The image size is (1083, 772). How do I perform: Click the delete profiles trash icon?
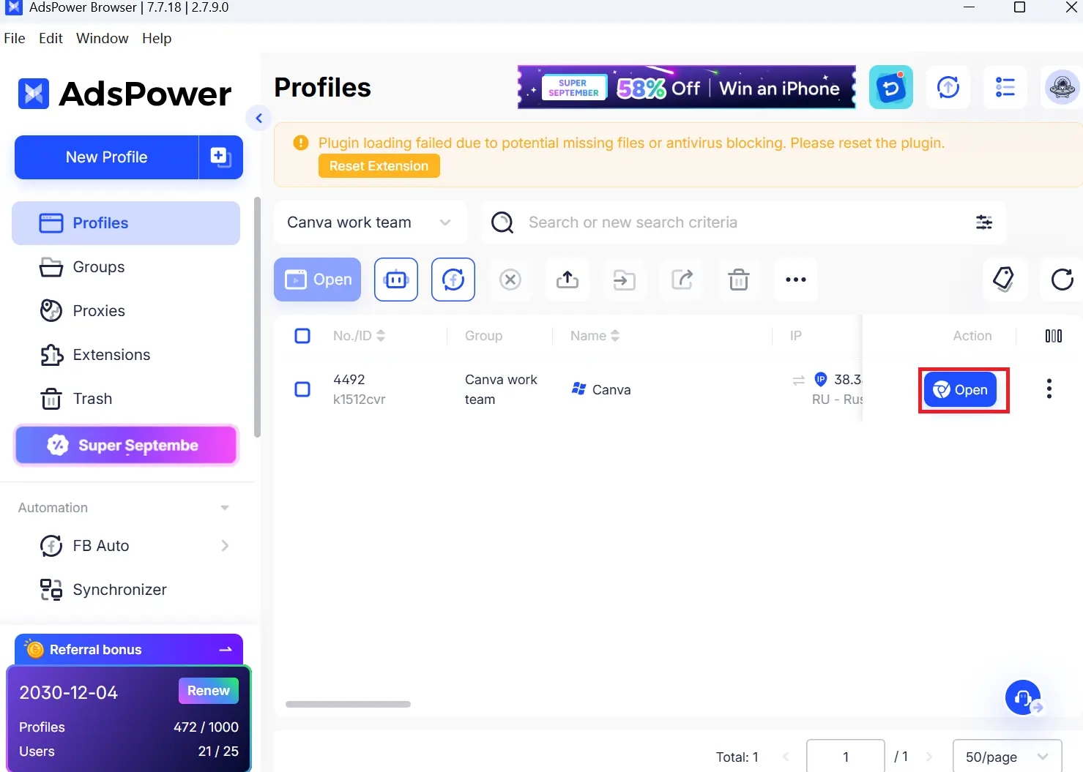(739, 280)
